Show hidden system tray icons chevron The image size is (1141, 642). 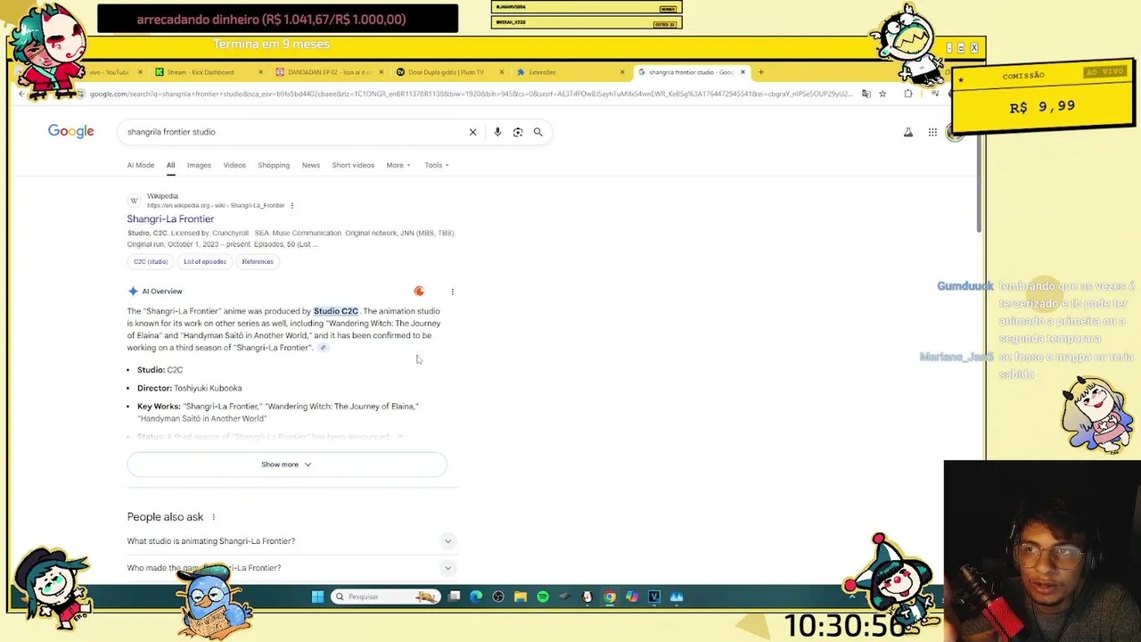click(852, 597)
